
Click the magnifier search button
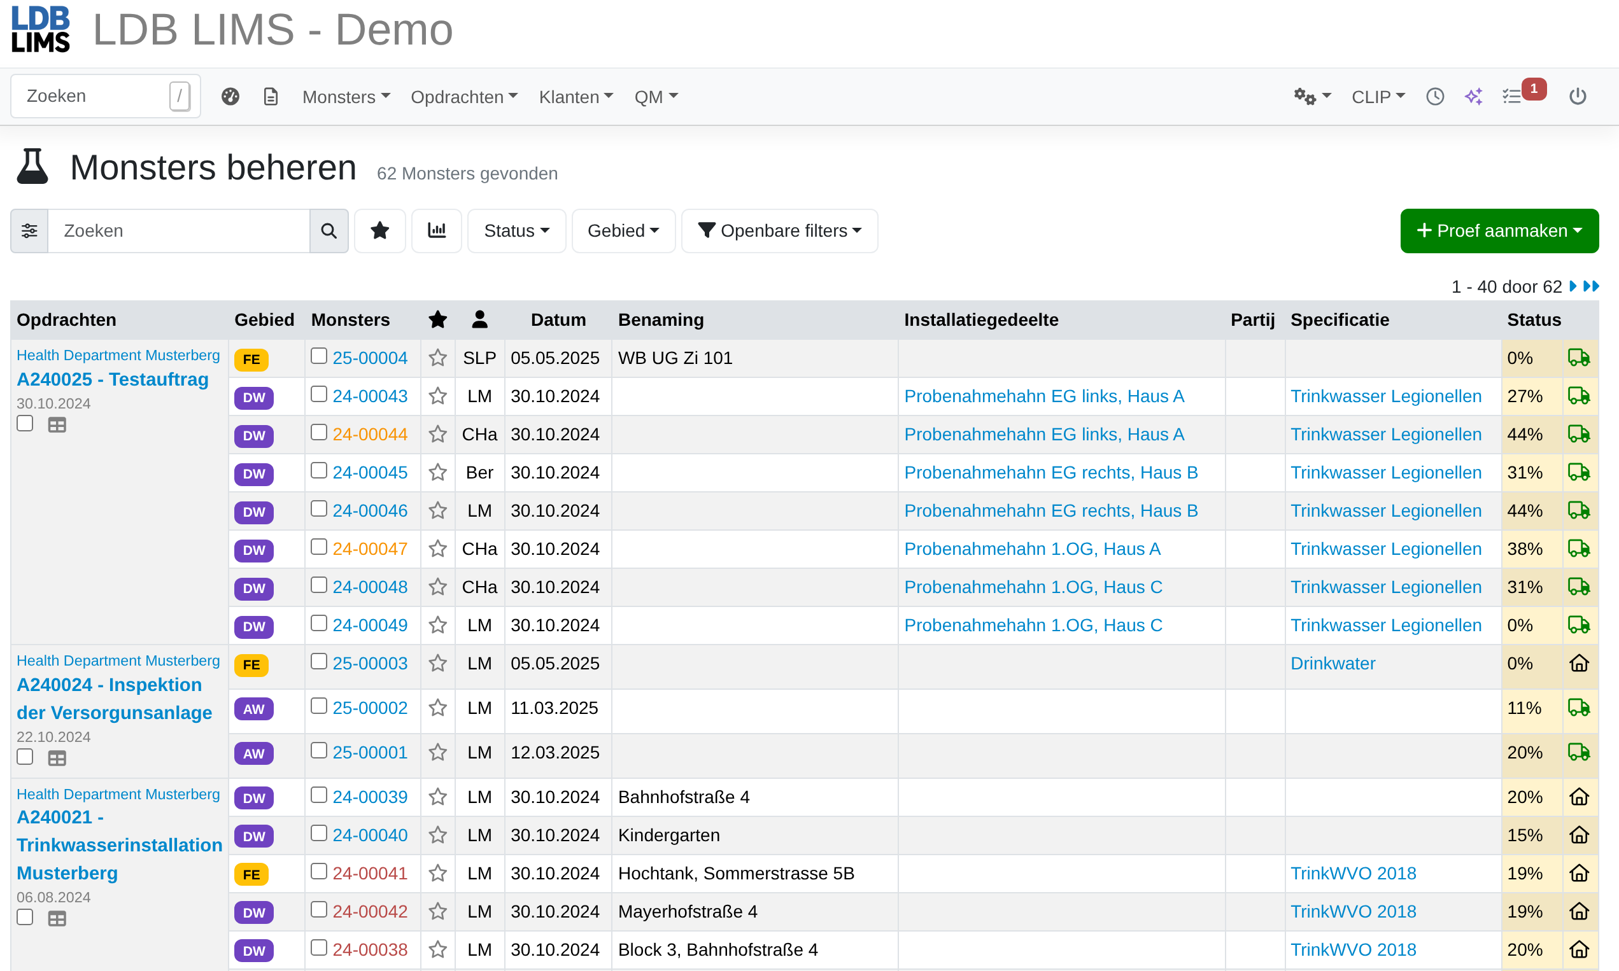[329, 231]
